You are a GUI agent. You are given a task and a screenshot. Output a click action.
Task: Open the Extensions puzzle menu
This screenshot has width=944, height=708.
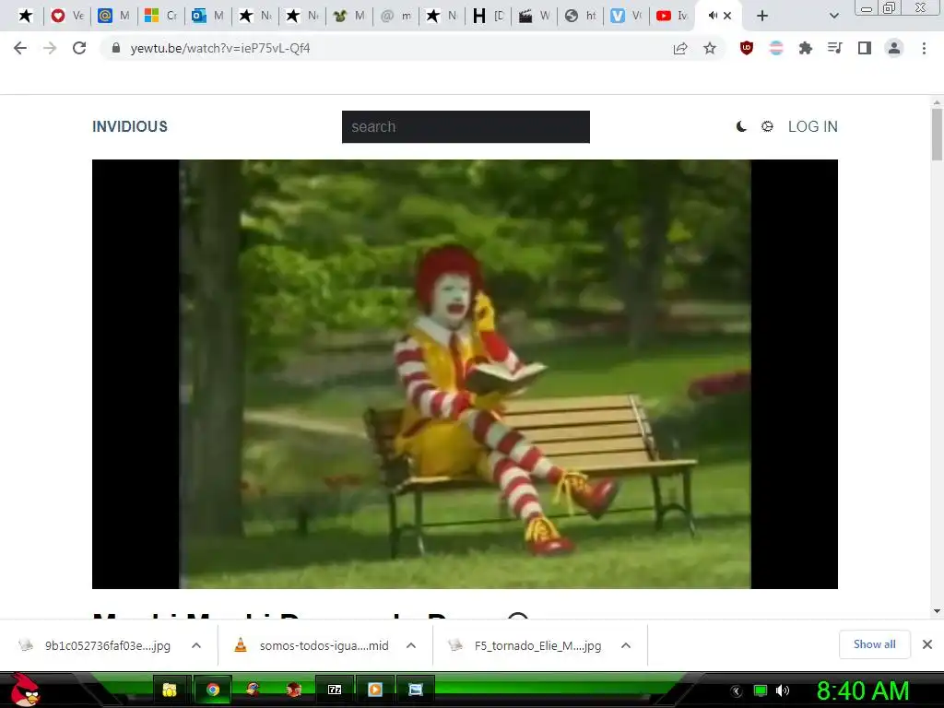806,48
